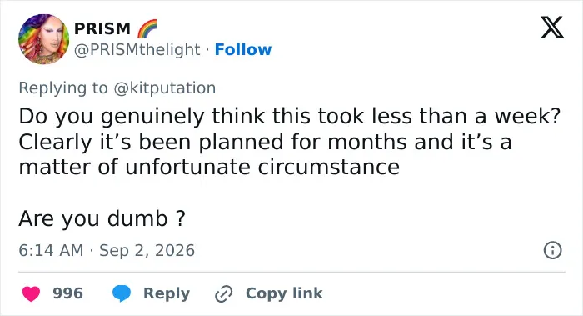
Task: Open the info circle icon beside timestamp
Action: [x=552, y=250]
